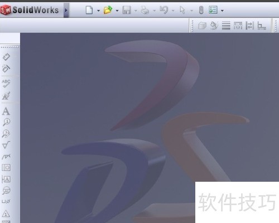Open the Line Thickness tool
The image size is (279, 223).
click(x=226, y=26)
